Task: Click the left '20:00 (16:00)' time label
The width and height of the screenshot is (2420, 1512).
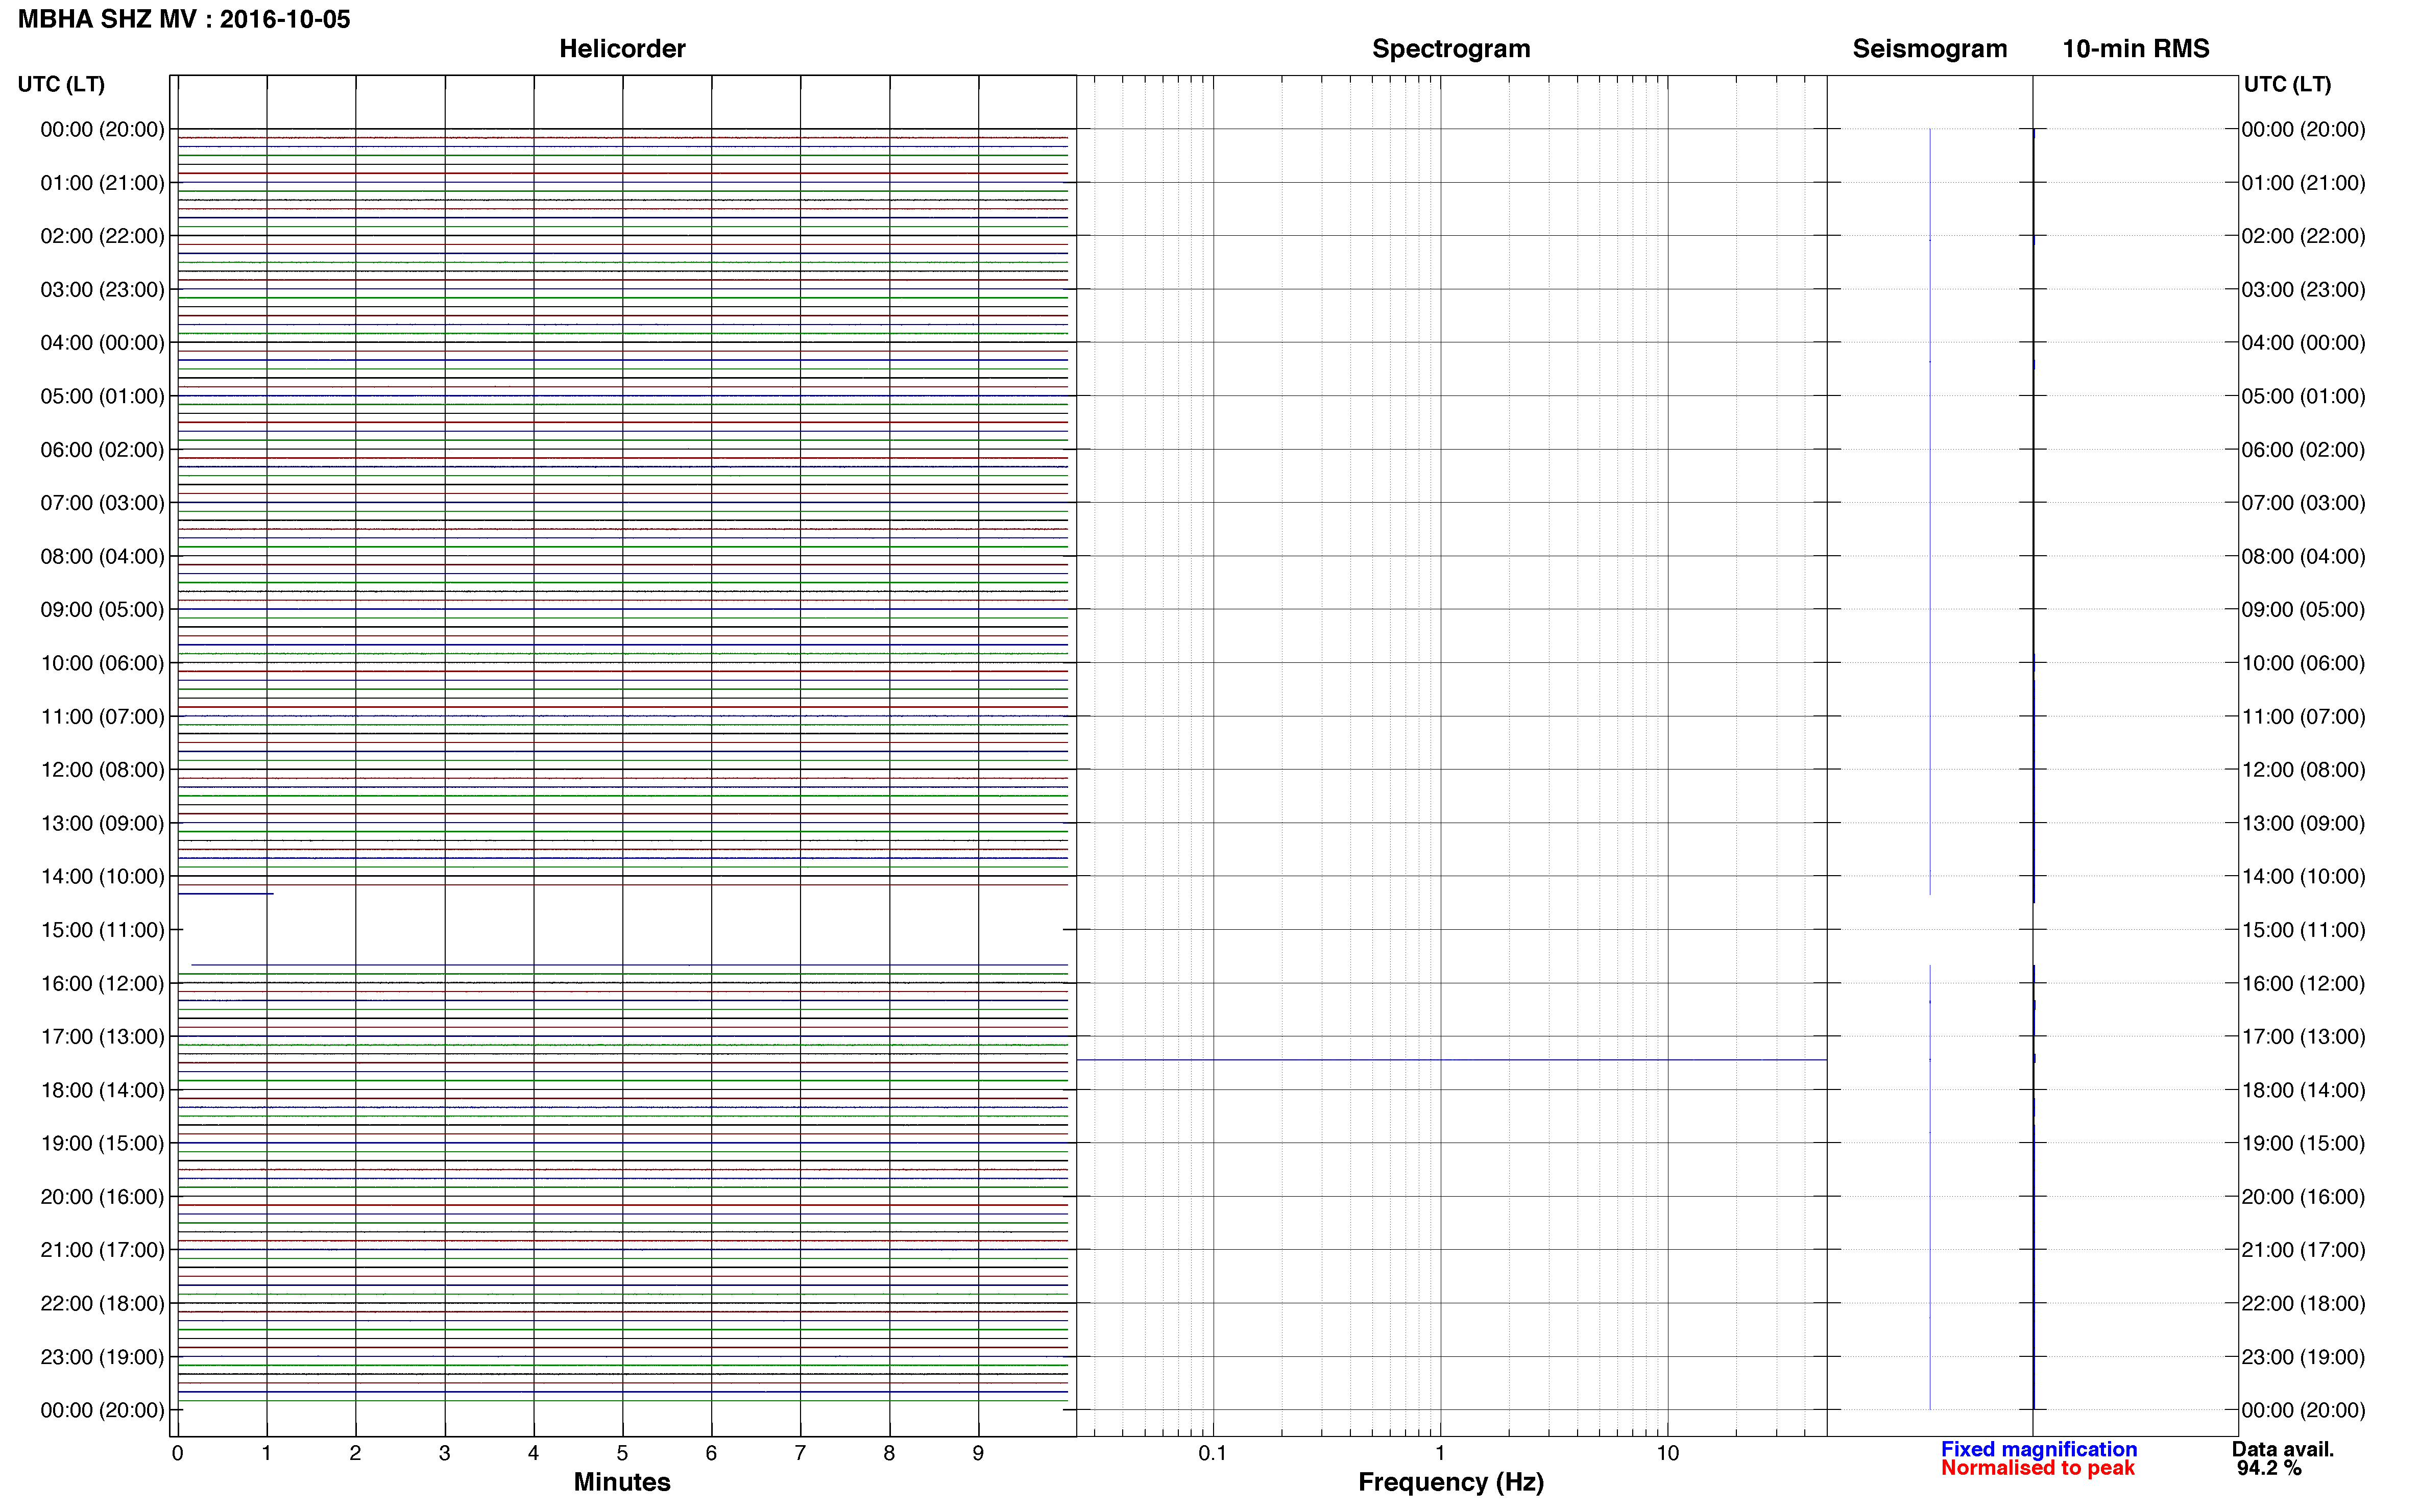Action: pos(102,1197)
